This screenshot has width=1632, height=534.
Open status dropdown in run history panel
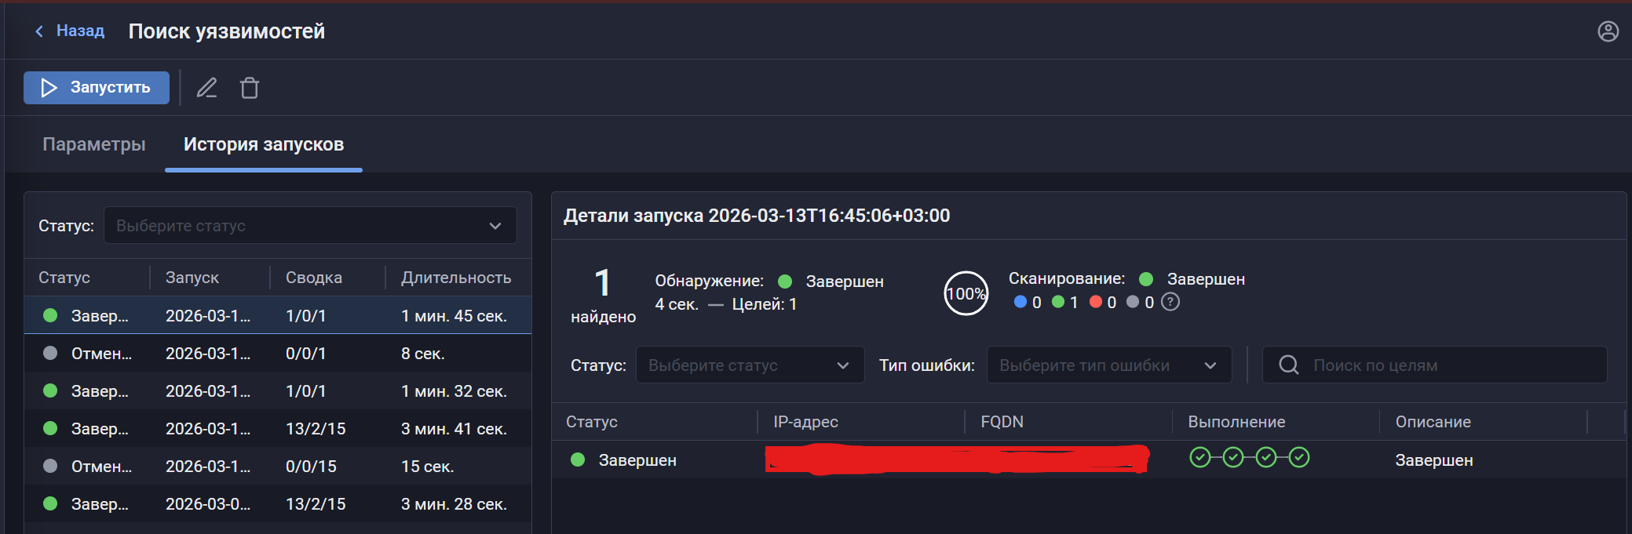click(x=310, y=226)
